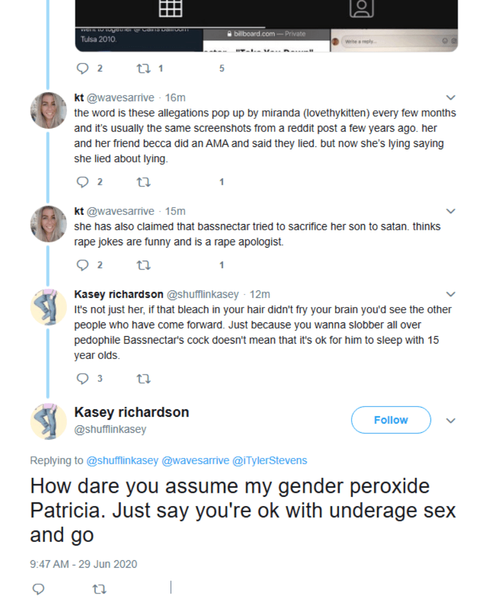Viewport: 487px width, 614px height.
Task: Open the @iTylerStevens mention link
Action: coord(269,460)
